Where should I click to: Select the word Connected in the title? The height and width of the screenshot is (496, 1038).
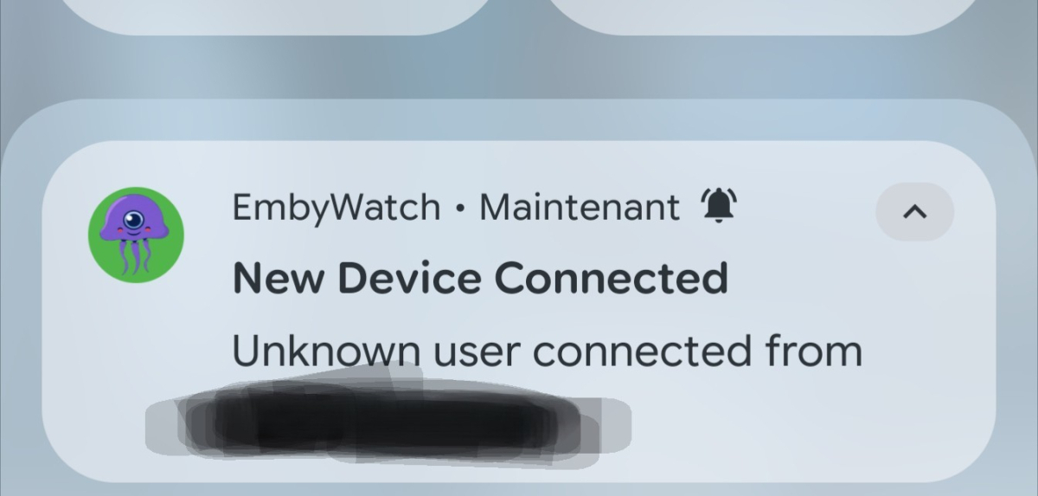click(611, 279)
